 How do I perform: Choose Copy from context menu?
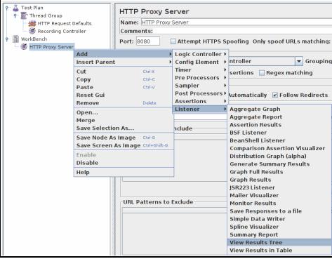(x=124, y=79)
